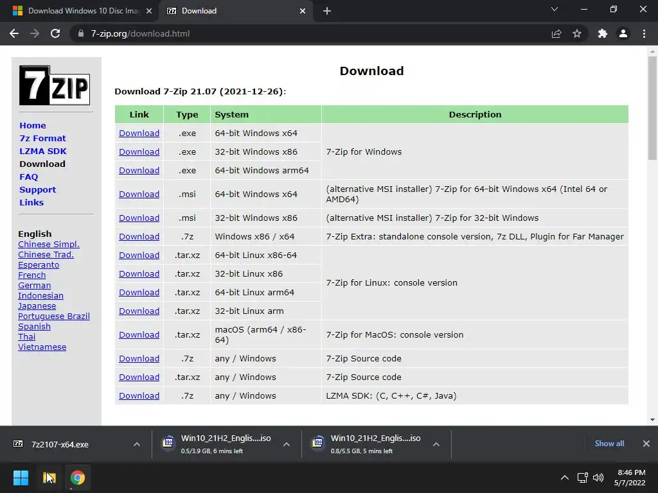
Task: Open the FAQ sidebar link
Action: (x=28, y=177)
